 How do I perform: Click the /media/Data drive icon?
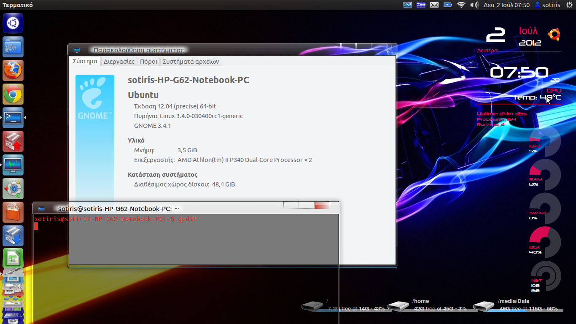[484, 306]
